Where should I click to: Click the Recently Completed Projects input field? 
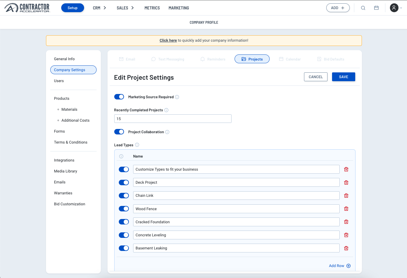tap(172, 119)
